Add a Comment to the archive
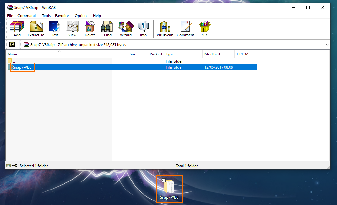337x205 pixels. (x=185, y=29)
